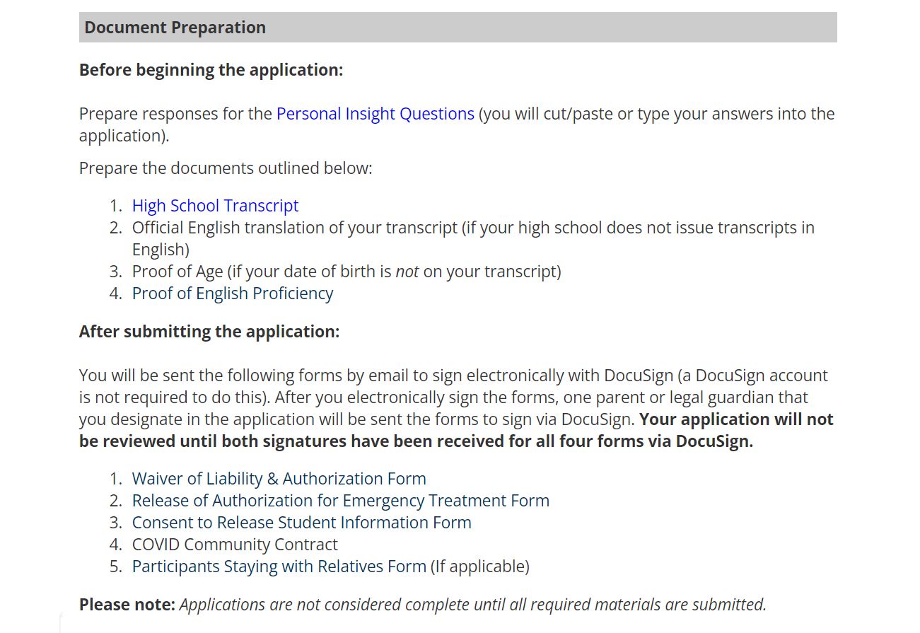This screenshot has width=920, height=633.
Task: Click "Prepare the documents outlined below:" text
Action: point(225,168)
